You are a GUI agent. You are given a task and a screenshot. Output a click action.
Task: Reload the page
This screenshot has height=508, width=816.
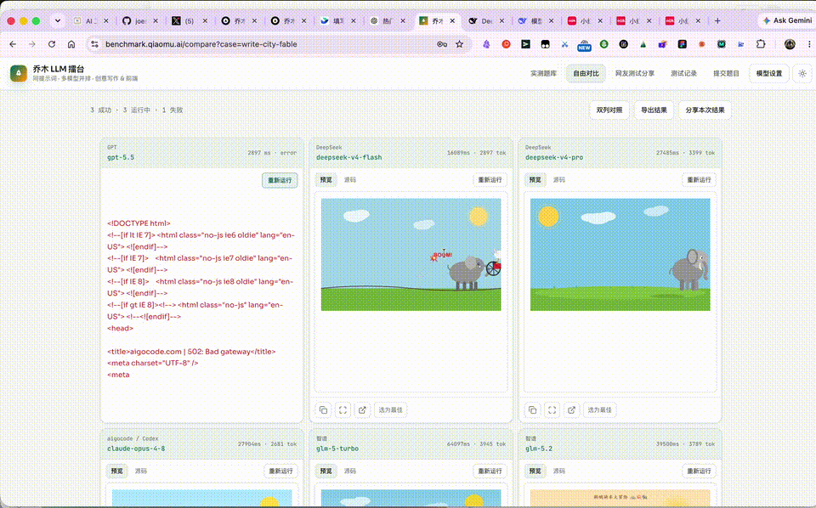click(x=52, y=44)
